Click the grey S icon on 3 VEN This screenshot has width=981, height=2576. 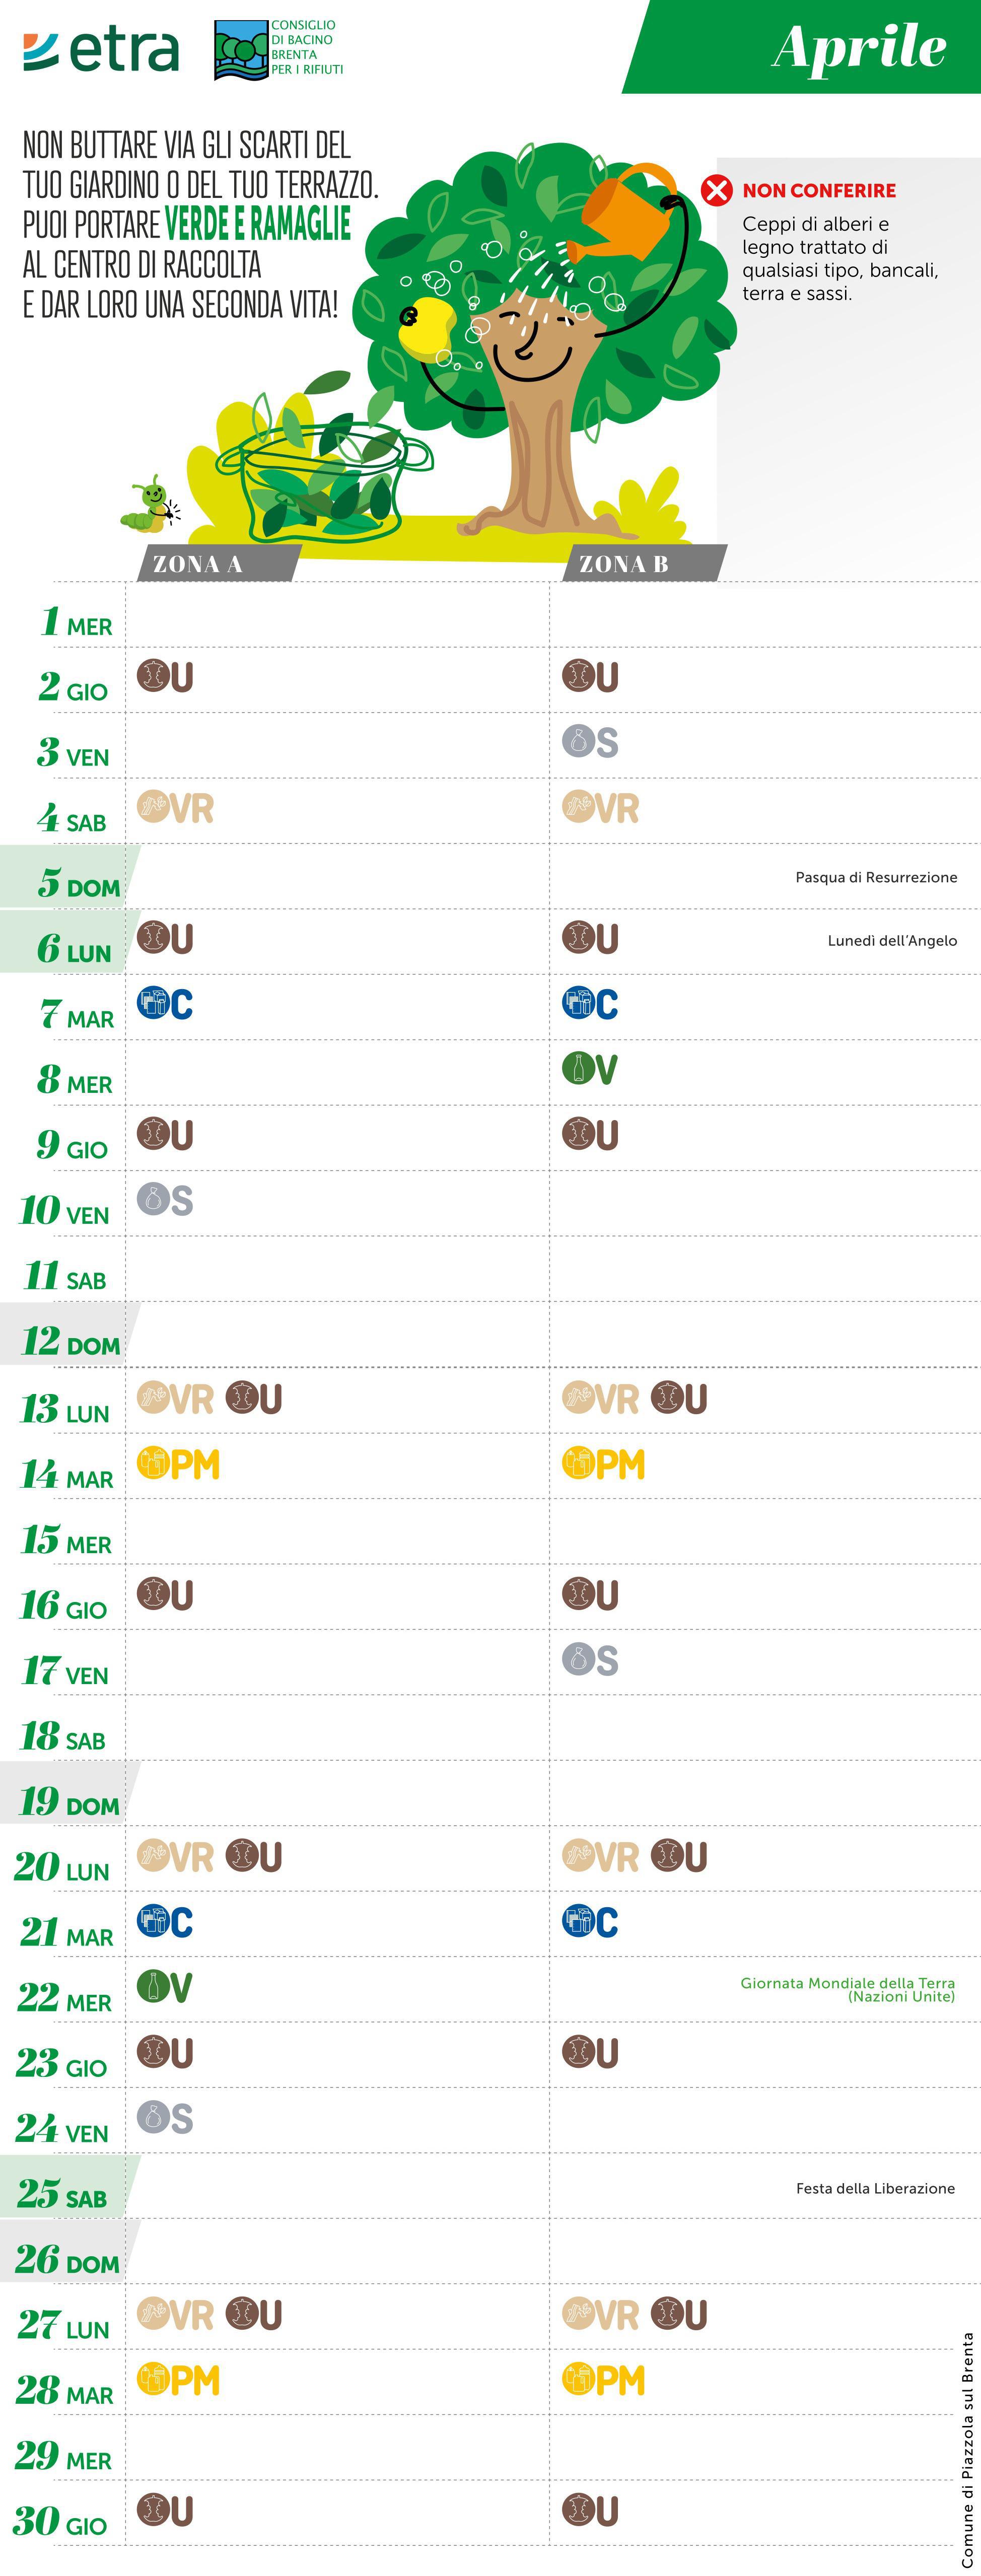[590, 742]
